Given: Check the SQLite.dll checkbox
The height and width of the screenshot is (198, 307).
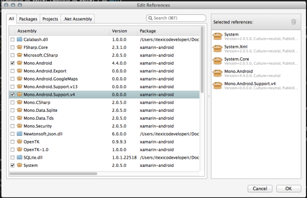Looking at the screenshot, I should (x=12, y=157).
